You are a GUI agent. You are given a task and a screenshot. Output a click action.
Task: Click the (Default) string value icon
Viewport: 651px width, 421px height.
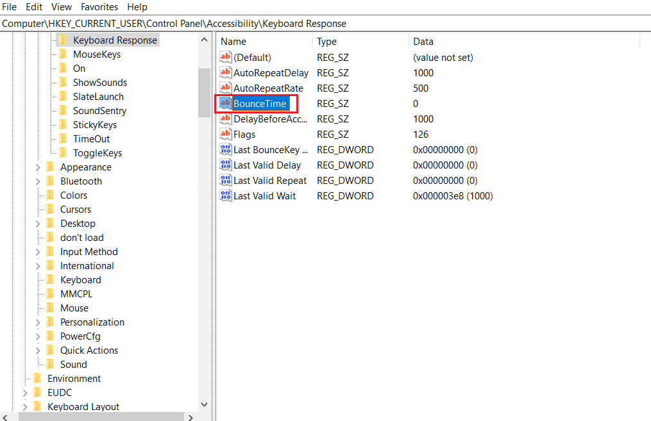coord(225,57)
